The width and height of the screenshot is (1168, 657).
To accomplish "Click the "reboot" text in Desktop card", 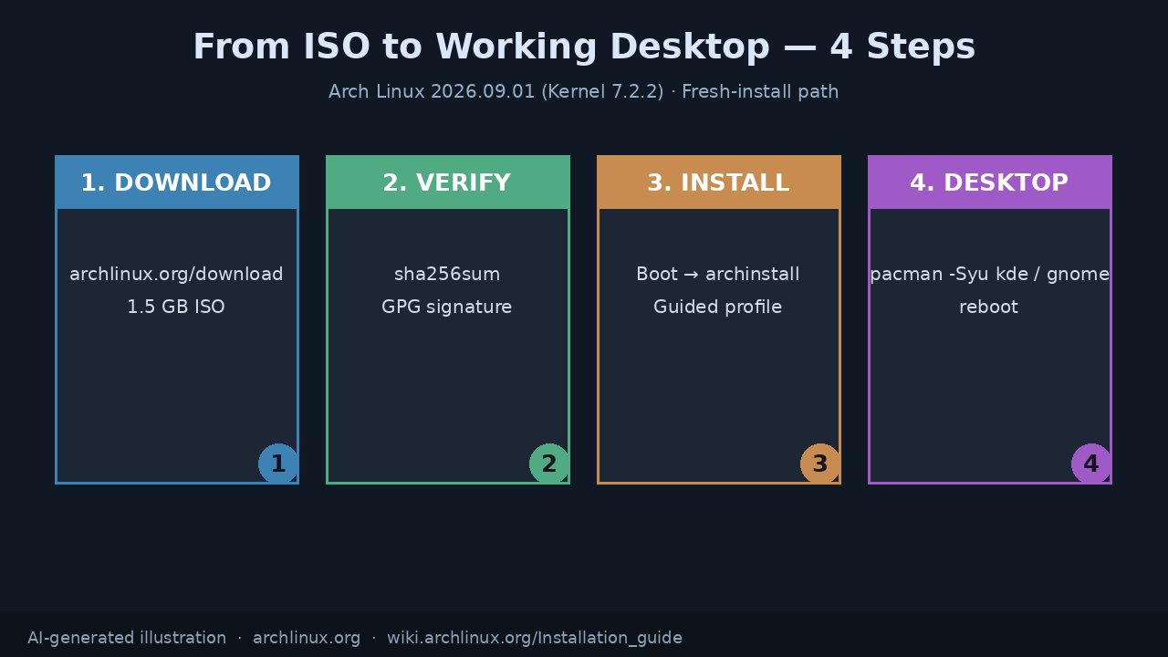I will click(988, 308).
